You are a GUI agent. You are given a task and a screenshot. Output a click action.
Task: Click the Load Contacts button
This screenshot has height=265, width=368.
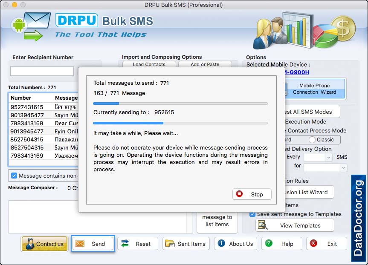click(x=149, y=64)
